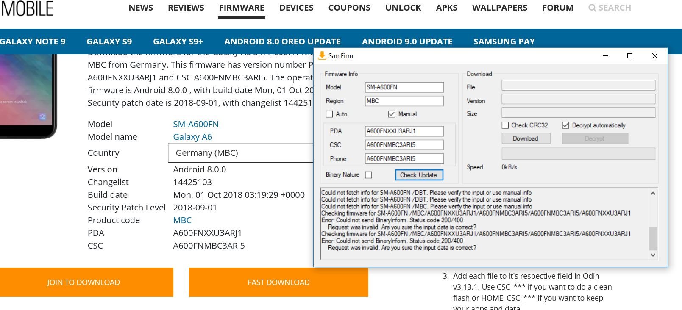This screenshot has height=310, width=682.
Task: Click the "Android 8.0.0" version value
Action: 200,169
